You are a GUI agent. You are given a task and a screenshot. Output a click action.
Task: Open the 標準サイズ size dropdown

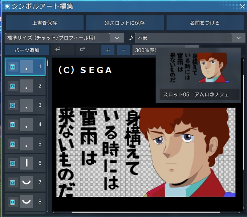click(64, 38)
